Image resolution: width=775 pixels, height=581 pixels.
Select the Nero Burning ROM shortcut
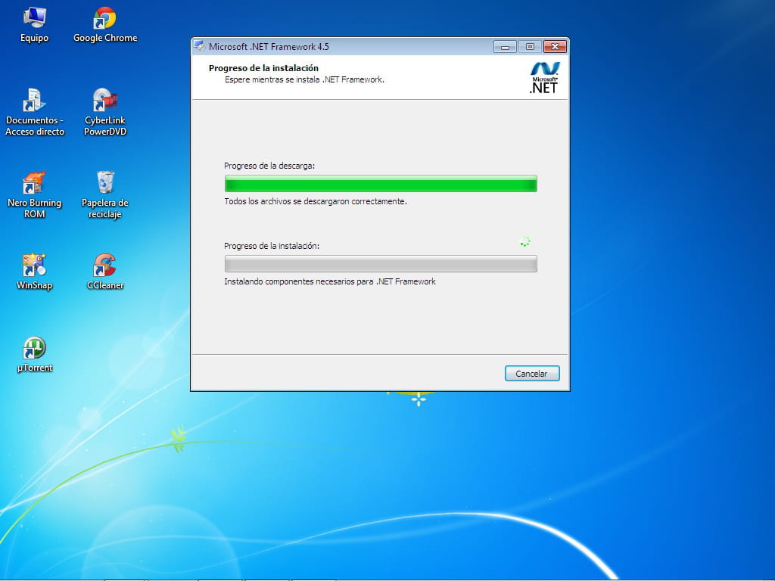(34, 183)
